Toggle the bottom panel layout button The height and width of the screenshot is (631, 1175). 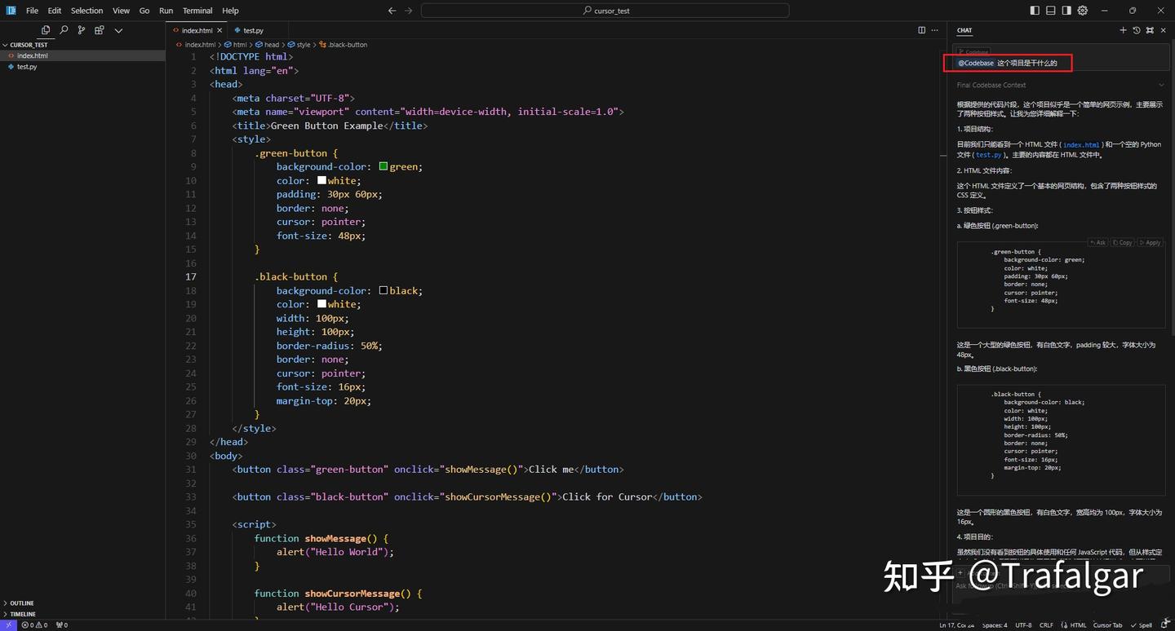[1051, 11]
